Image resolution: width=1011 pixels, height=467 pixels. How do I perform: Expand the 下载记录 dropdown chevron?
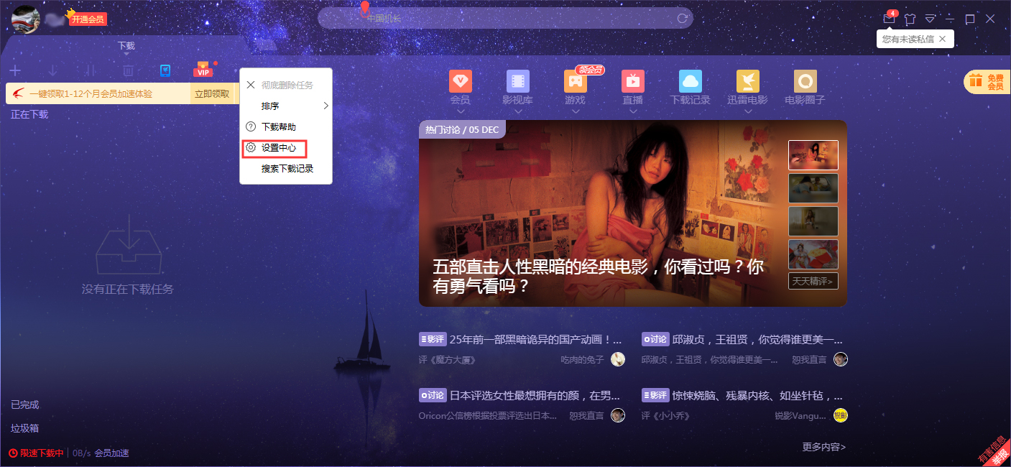pos(691,109)
